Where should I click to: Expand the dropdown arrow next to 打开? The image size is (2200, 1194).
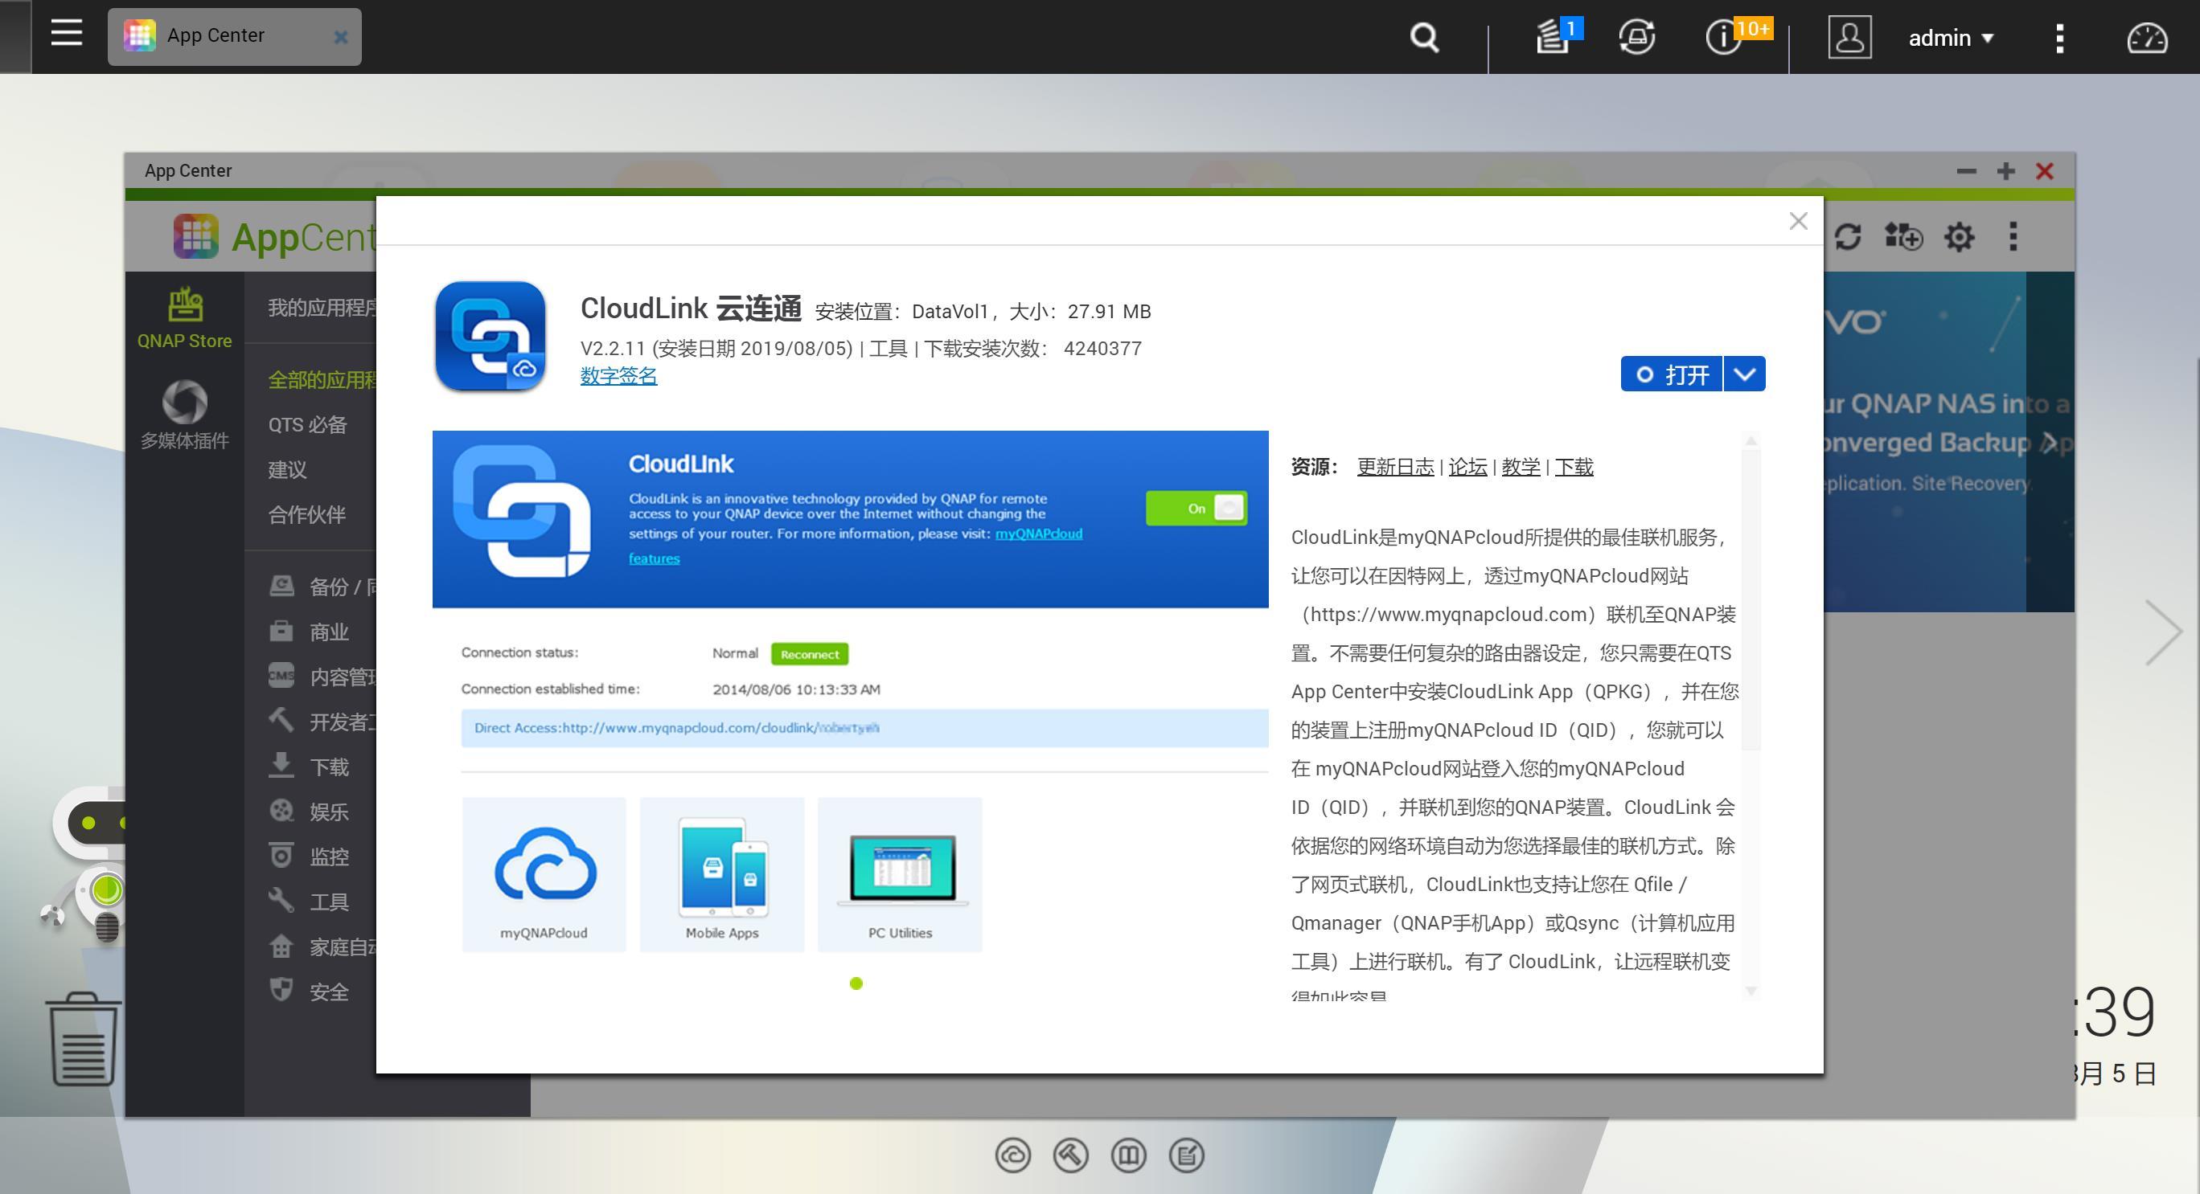point(1744,374)
